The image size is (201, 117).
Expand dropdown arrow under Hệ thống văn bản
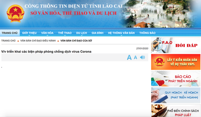pos(121,35)
